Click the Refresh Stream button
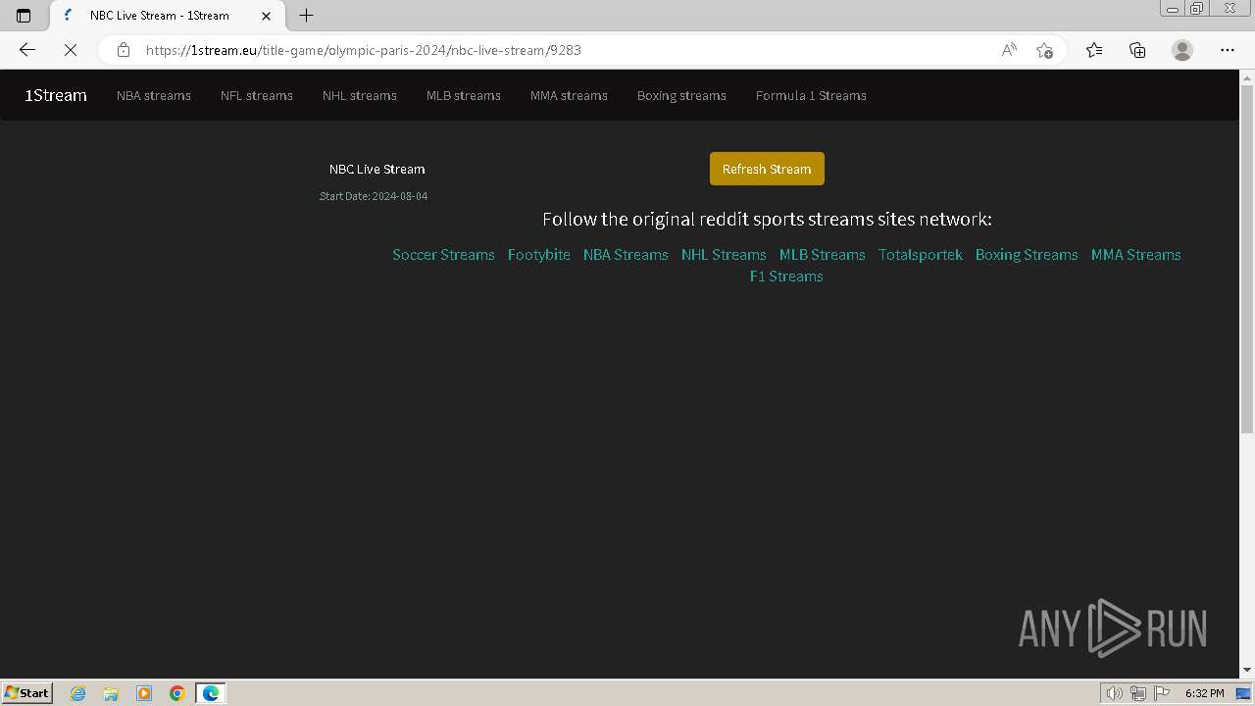This screenshot has height=706, width=1255. tap(767, 169)
